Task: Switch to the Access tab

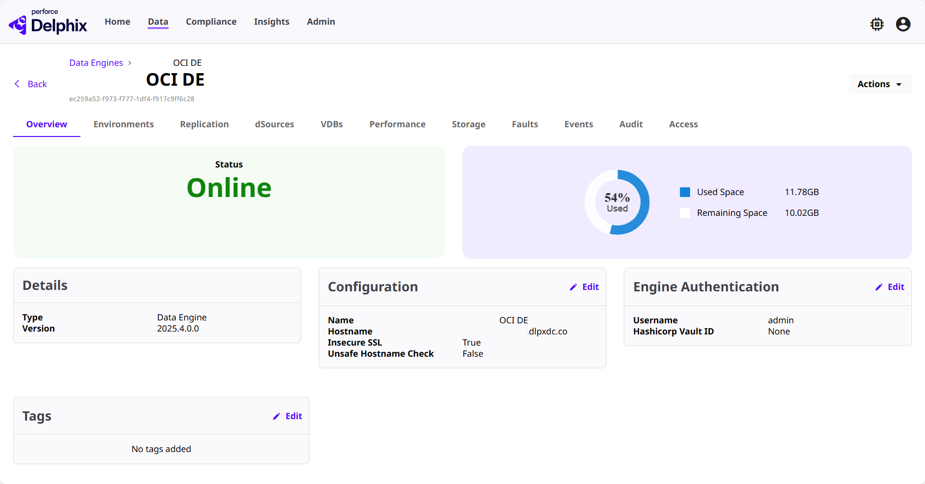Action: pos(683,124)
